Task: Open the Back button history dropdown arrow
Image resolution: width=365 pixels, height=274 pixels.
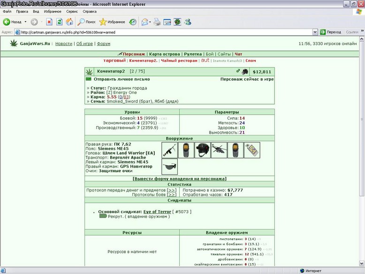Action: click(x=25, y=22)
